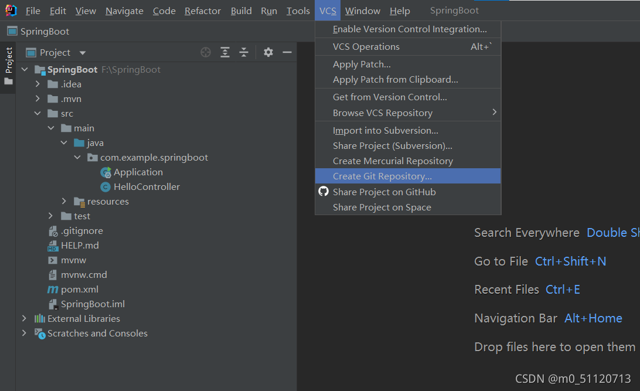Open the Edit menu
Screen dimensions: 640x391
tap(57, 11)
